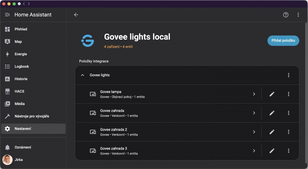Screen dimensions: 308x169
Task: Click the window's browser-back chevron in title bar
Action: click(x=24, y=4)
